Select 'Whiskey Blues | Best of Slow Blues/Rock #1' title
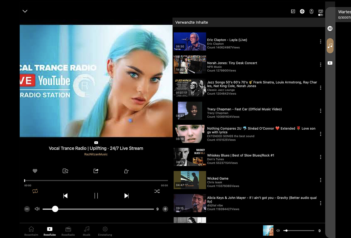Image resolution: width=351 pixels, height=238 pixels. (x=241, y=155)
